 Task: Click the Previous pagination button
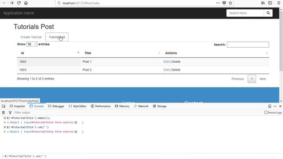pyautogui.click(x=237, y=79)
